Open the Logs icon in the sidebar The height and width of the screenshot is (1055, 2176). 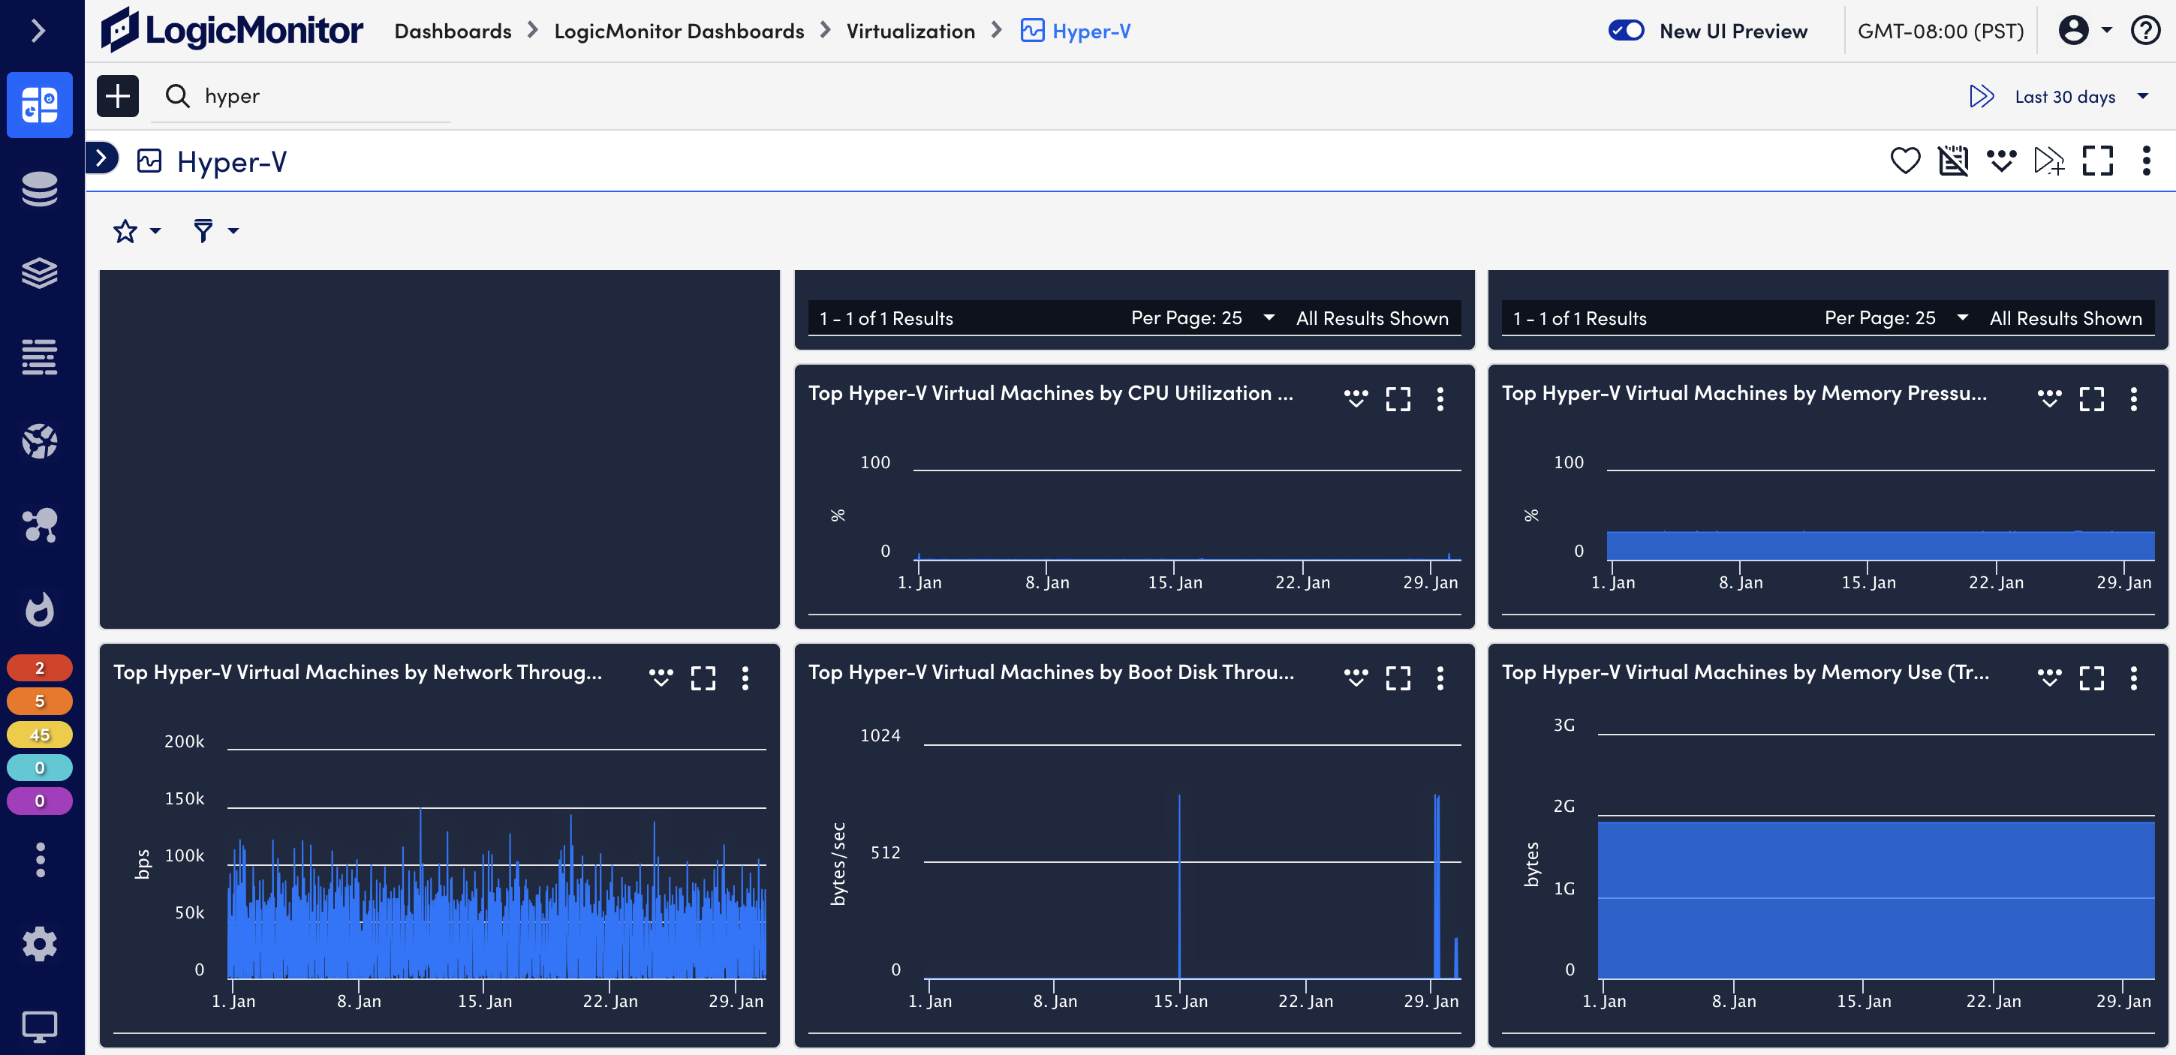click(x=40, y=356)
